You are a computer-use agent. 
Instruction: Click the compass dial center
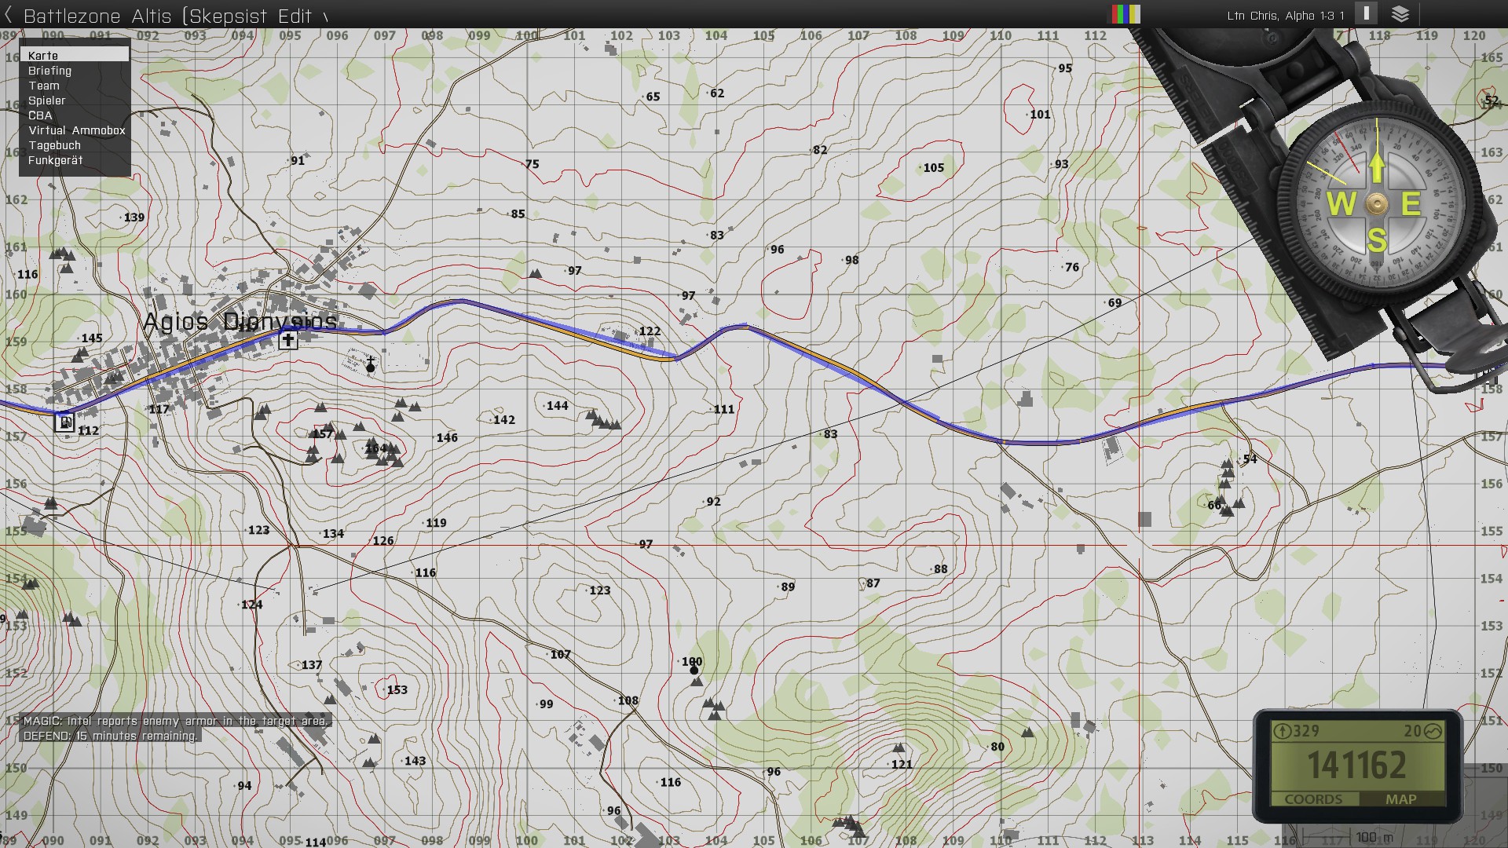pyautogui.click(x=1376, y=204)
